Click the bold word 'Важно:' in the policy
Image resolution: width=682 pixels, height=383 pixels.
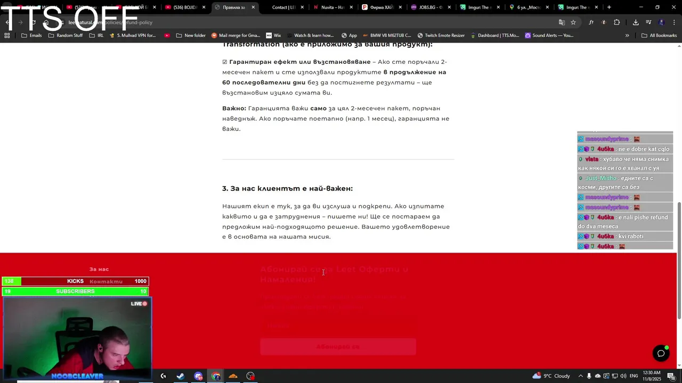234,108
